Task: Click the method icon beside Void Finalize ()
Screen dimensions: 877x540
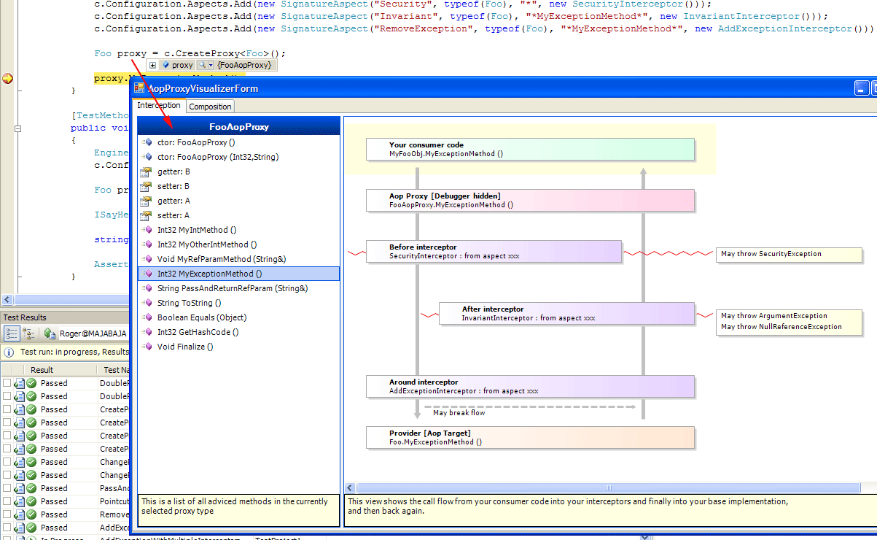Action: click(x=146, y=347)
